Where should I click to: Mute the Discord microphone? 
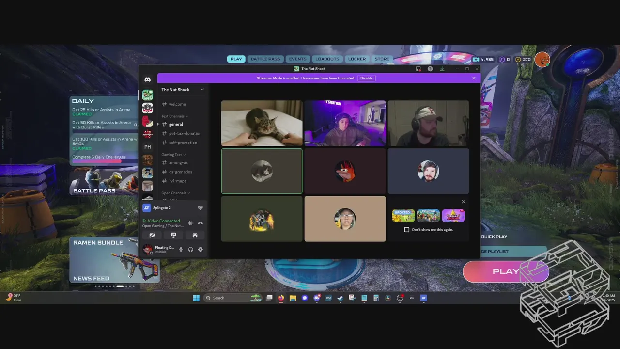(181, 249)
